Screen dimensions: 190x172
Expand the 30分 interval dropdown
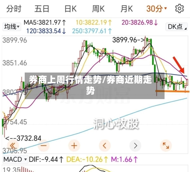click(x=157, y=9)
